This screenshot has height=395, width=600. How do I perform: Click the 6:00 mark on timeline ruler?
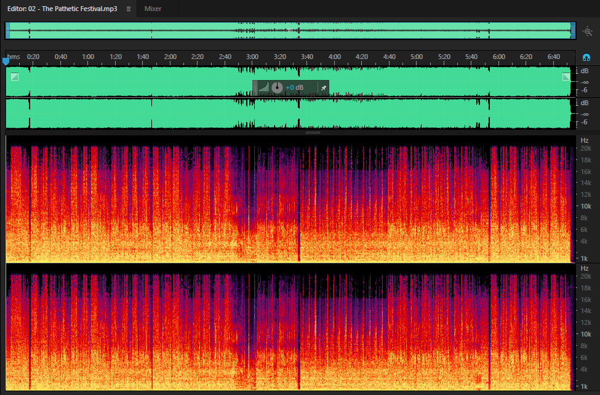tap(498, 57)
